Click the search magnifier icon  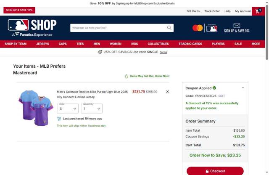169,28
